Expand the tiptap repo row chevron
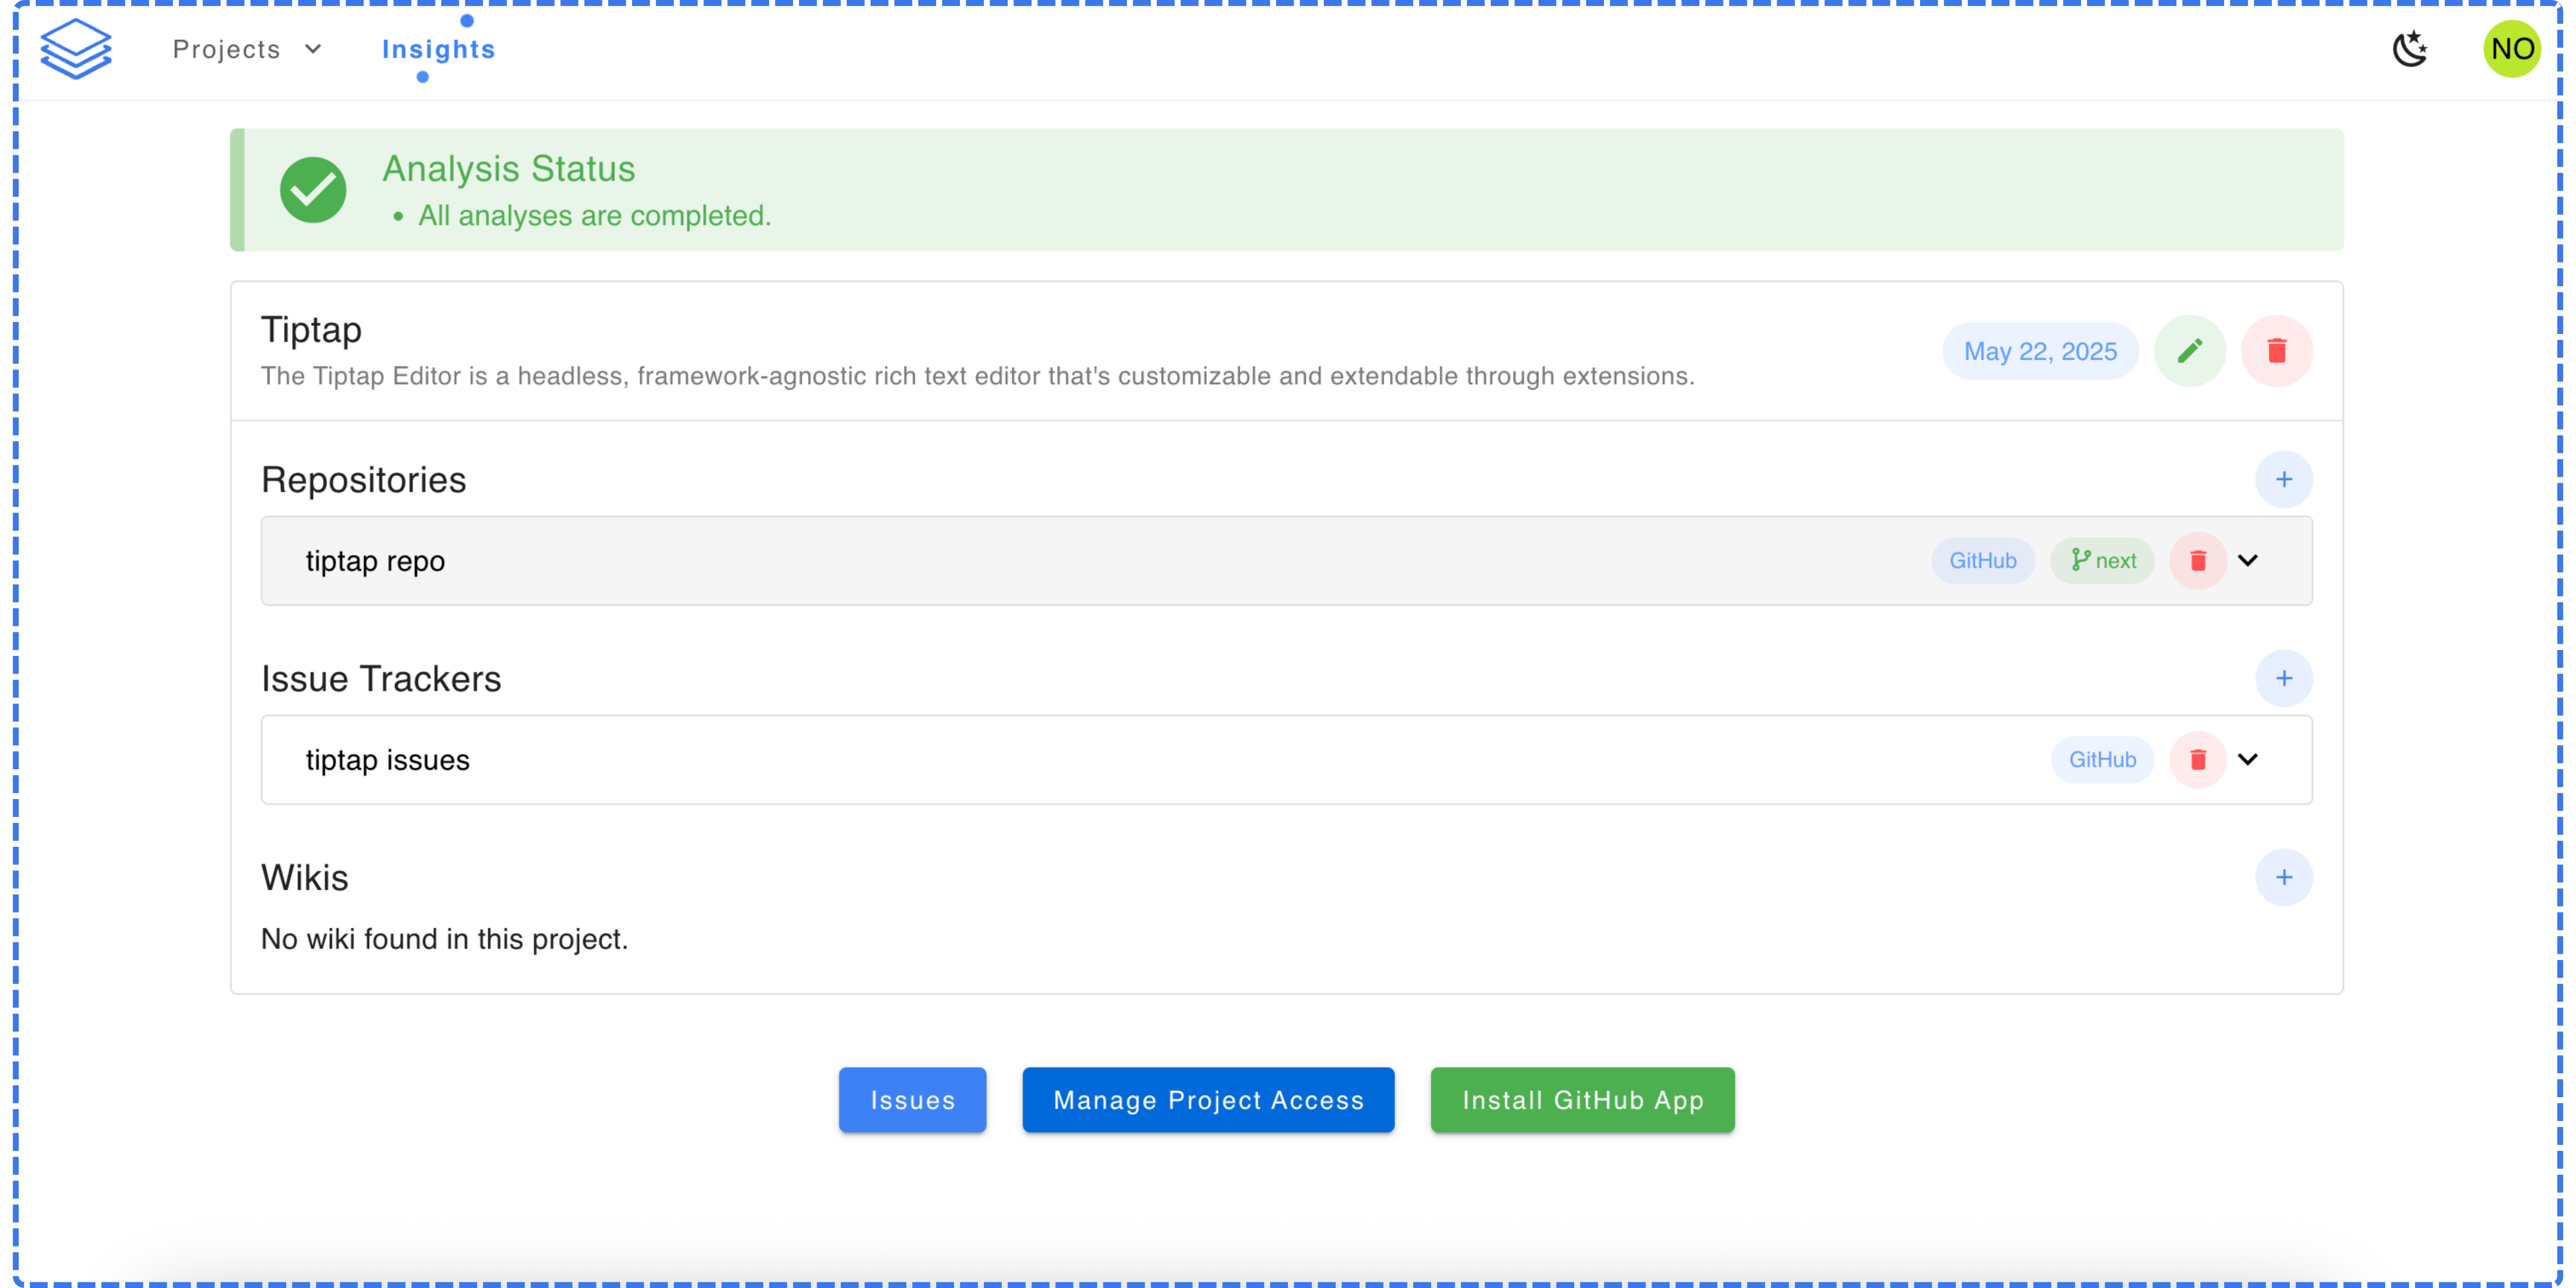2576x1288 pixels. pyautogui.click(x=2248, y=561)
